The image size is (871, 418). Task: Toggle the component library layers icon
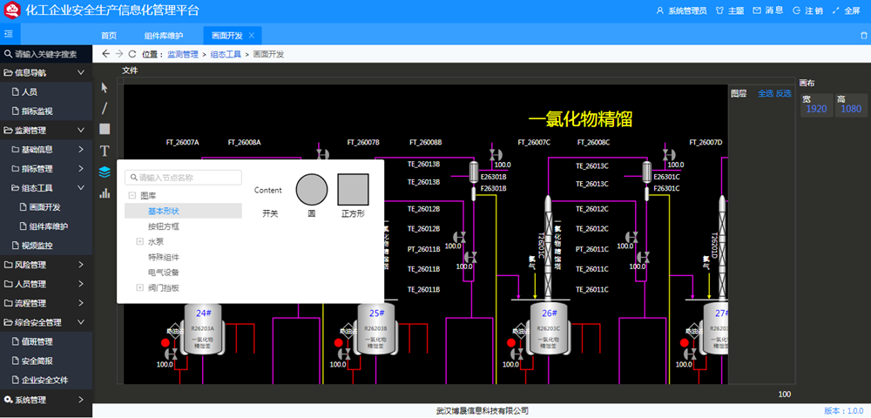[105, 172]
